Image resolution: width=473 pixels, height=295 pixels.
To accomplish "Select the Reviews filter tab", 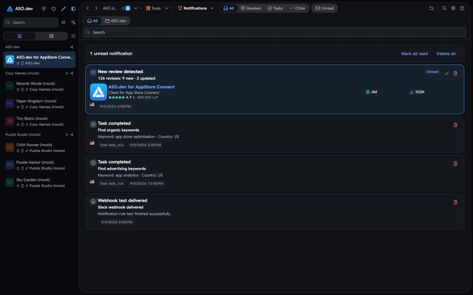I will pos(251,8).
